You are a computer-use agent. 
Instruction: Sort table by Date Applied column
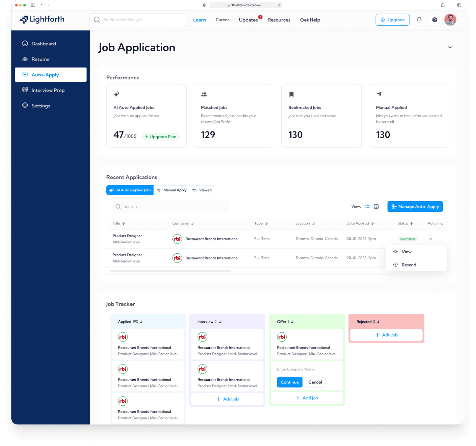tap(360, 223)
